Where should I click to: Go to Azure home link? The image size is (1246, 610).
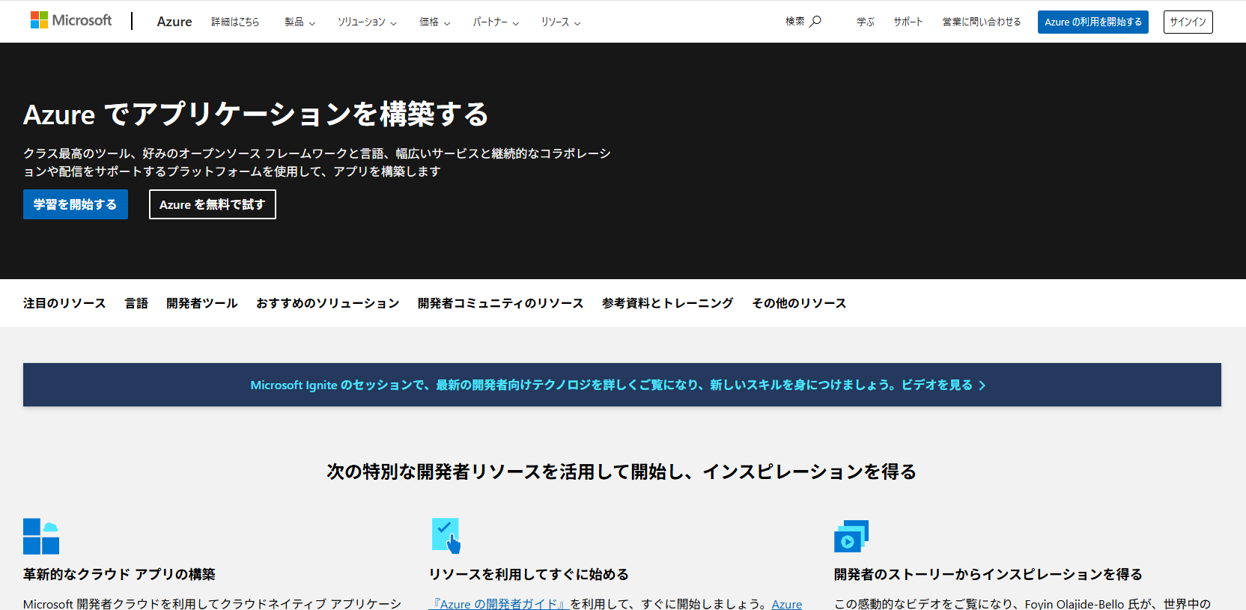coord(174,22)
